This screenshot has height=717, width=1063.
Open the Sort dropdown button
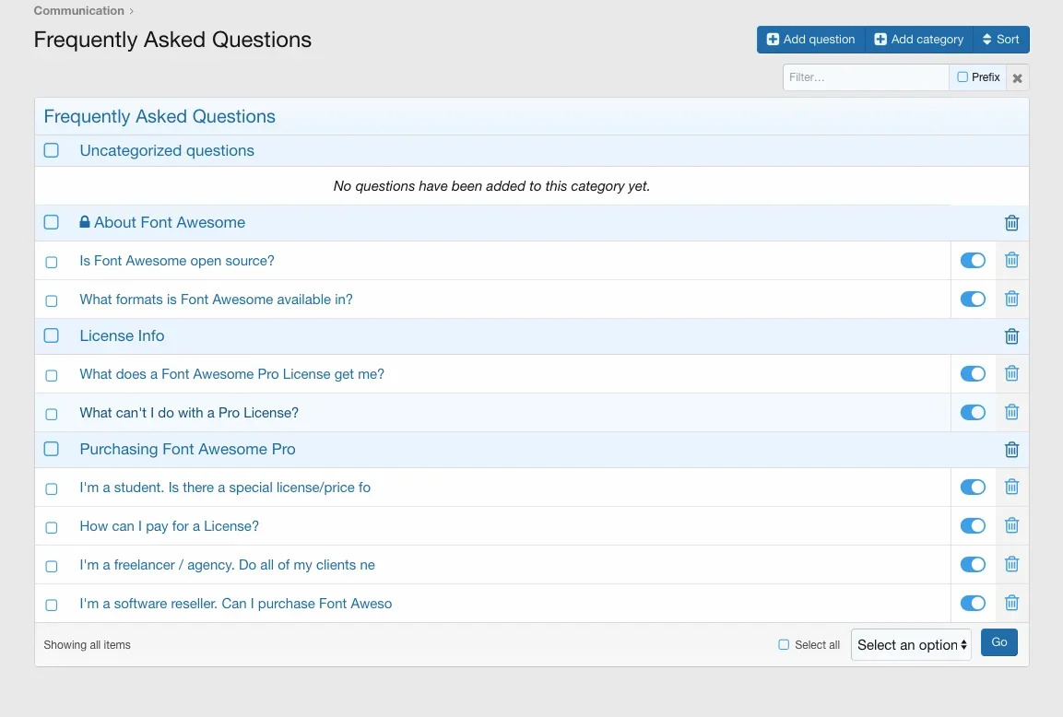coord(1000,40)
